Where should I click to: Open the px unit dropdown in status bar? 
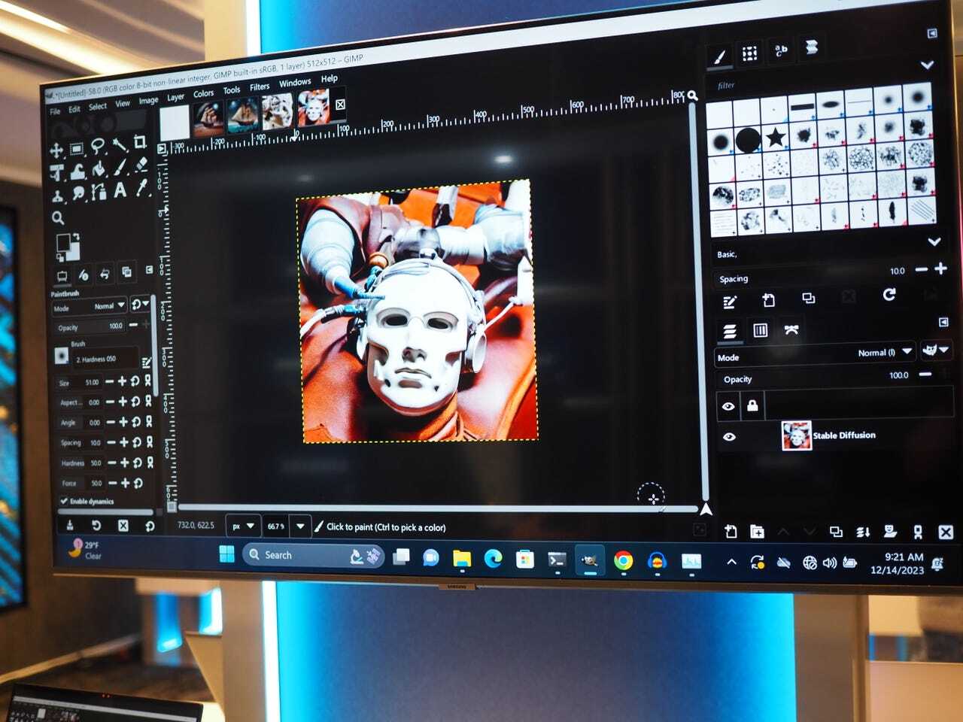(x=242, y=526)
